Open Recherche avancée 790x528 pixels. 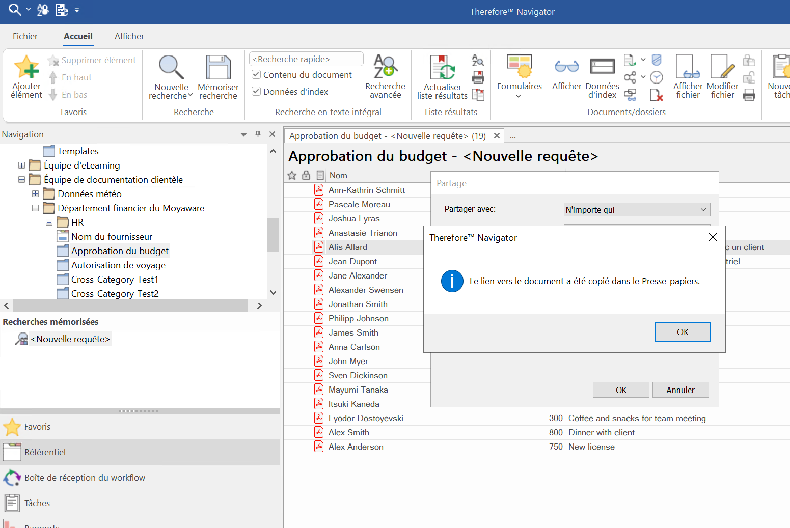pyautogui.click(x=385, y=76)
